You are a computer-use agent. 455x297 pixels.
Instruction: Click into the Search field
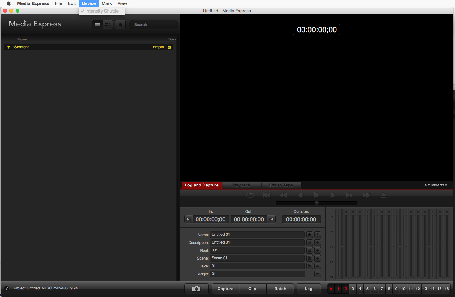click(153, 24)
